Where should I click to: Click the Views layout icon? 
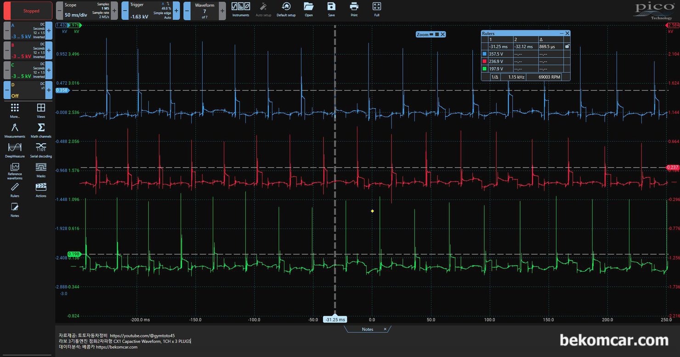[x=41, y=110]
